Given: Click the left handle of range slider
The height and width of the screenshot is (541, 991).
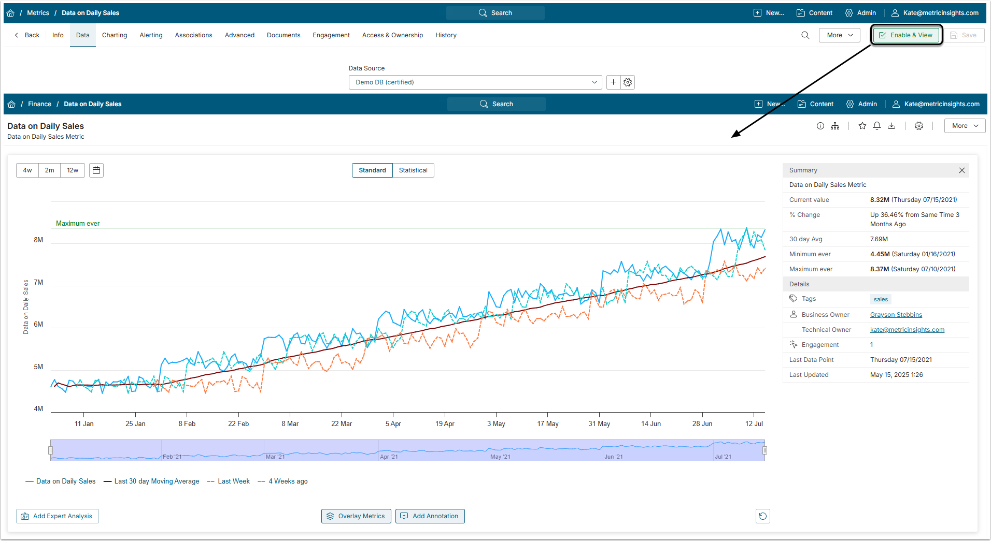Looking at the screenshot, I should pos(51,450).
